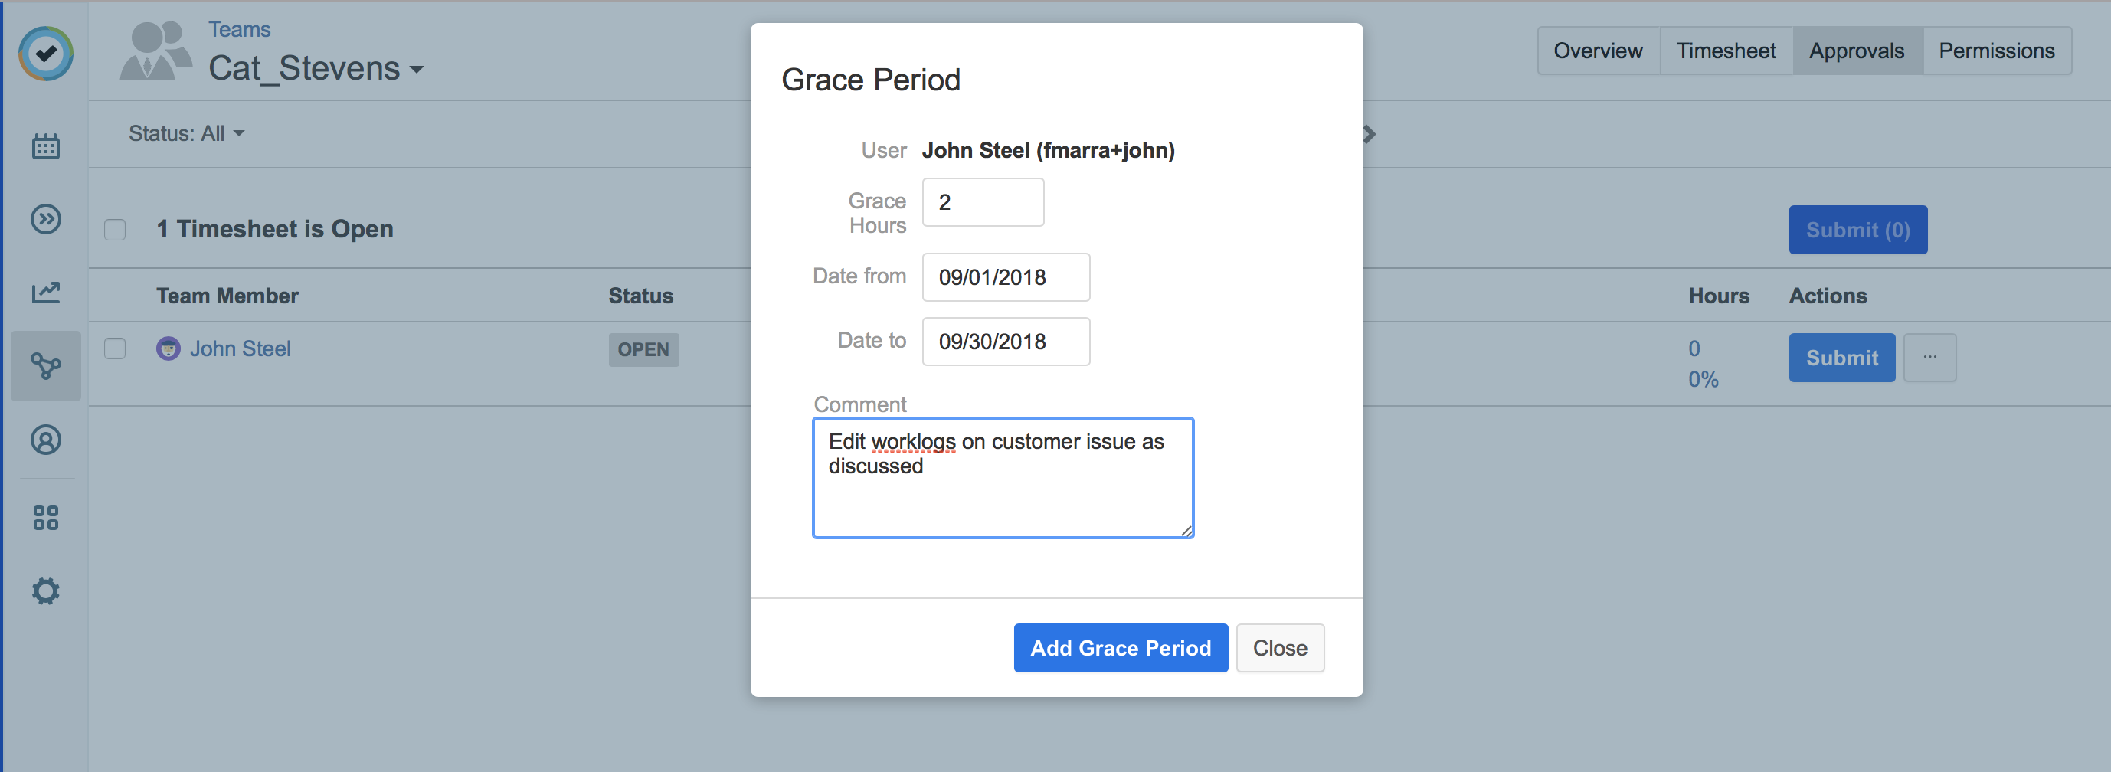This screenshot has height=772, width=2111.
Task: Click the right chevron to advance the period
Action: click(1367, 133)
